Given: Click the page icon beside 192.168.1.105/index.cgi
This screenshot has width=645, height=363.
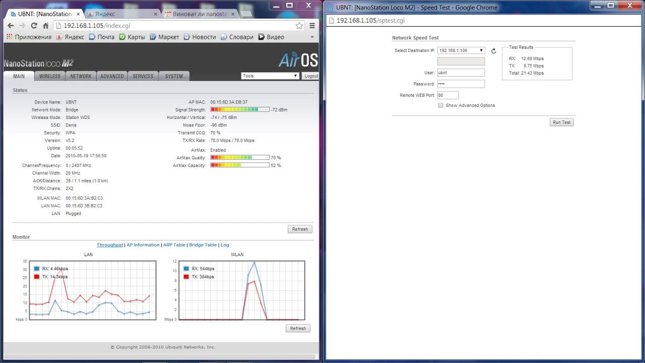Looking at the screenshot, I should click(x=58, y=26).
